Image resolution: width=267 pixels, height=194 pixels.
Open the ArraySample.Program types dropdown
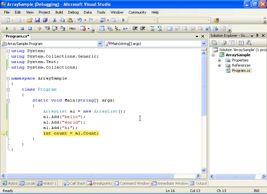point(100,44)
